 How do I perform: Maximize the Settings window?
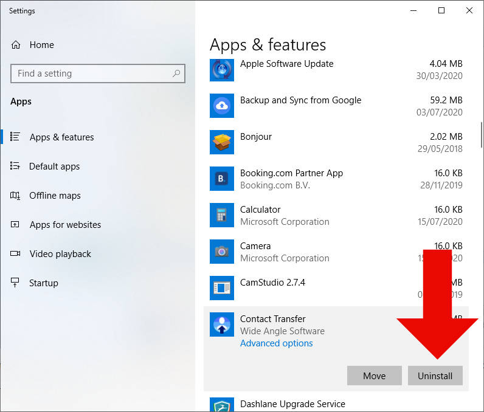441,10
